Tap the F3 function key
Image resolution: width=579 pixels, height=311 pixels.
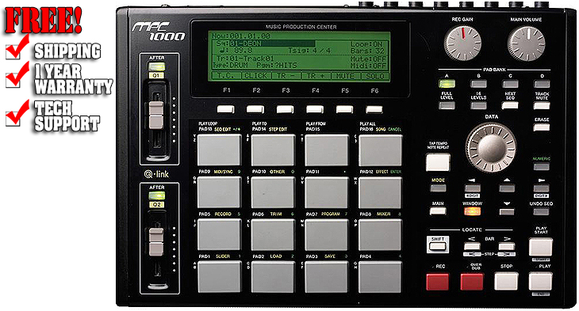point(285,109)
